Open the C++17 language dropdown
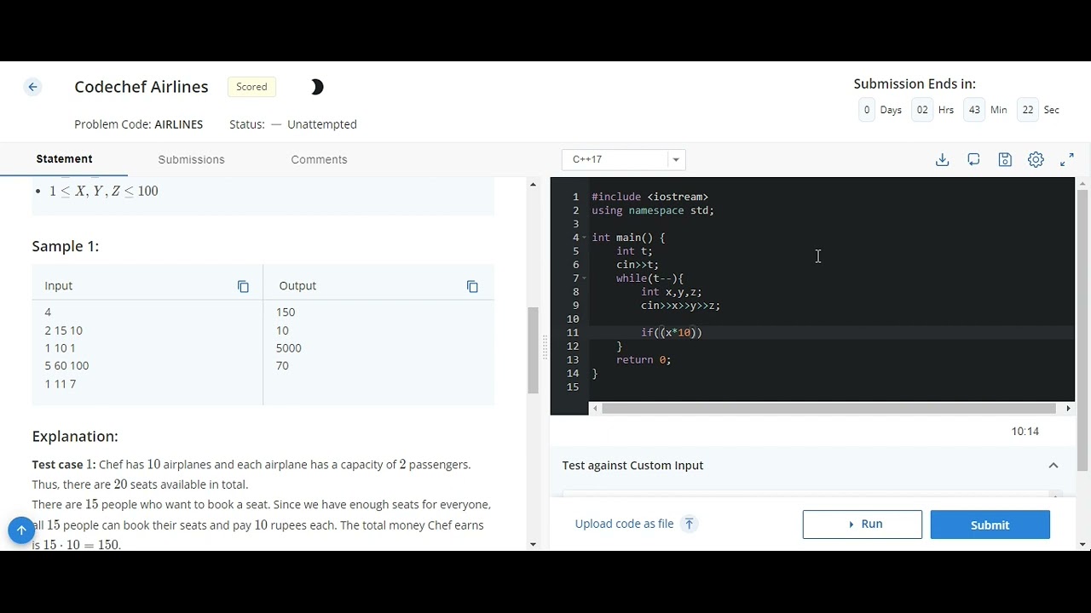The width and height of the screenshot is (1091, 613). point(624,159)
